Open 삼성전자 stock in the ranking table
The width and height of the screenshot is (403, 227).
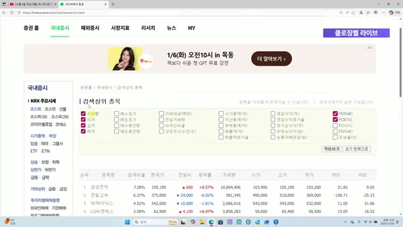(99, 187)
